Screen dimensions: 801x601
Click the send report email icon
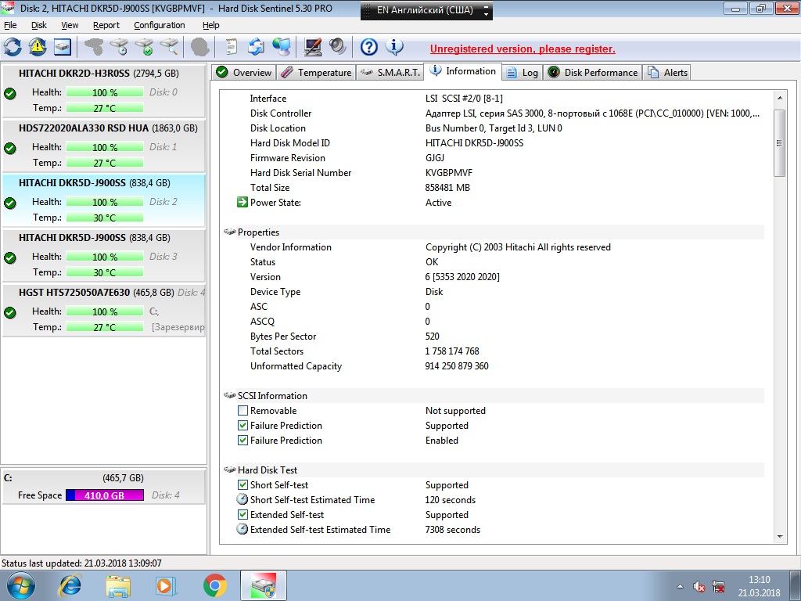point(256,47)
